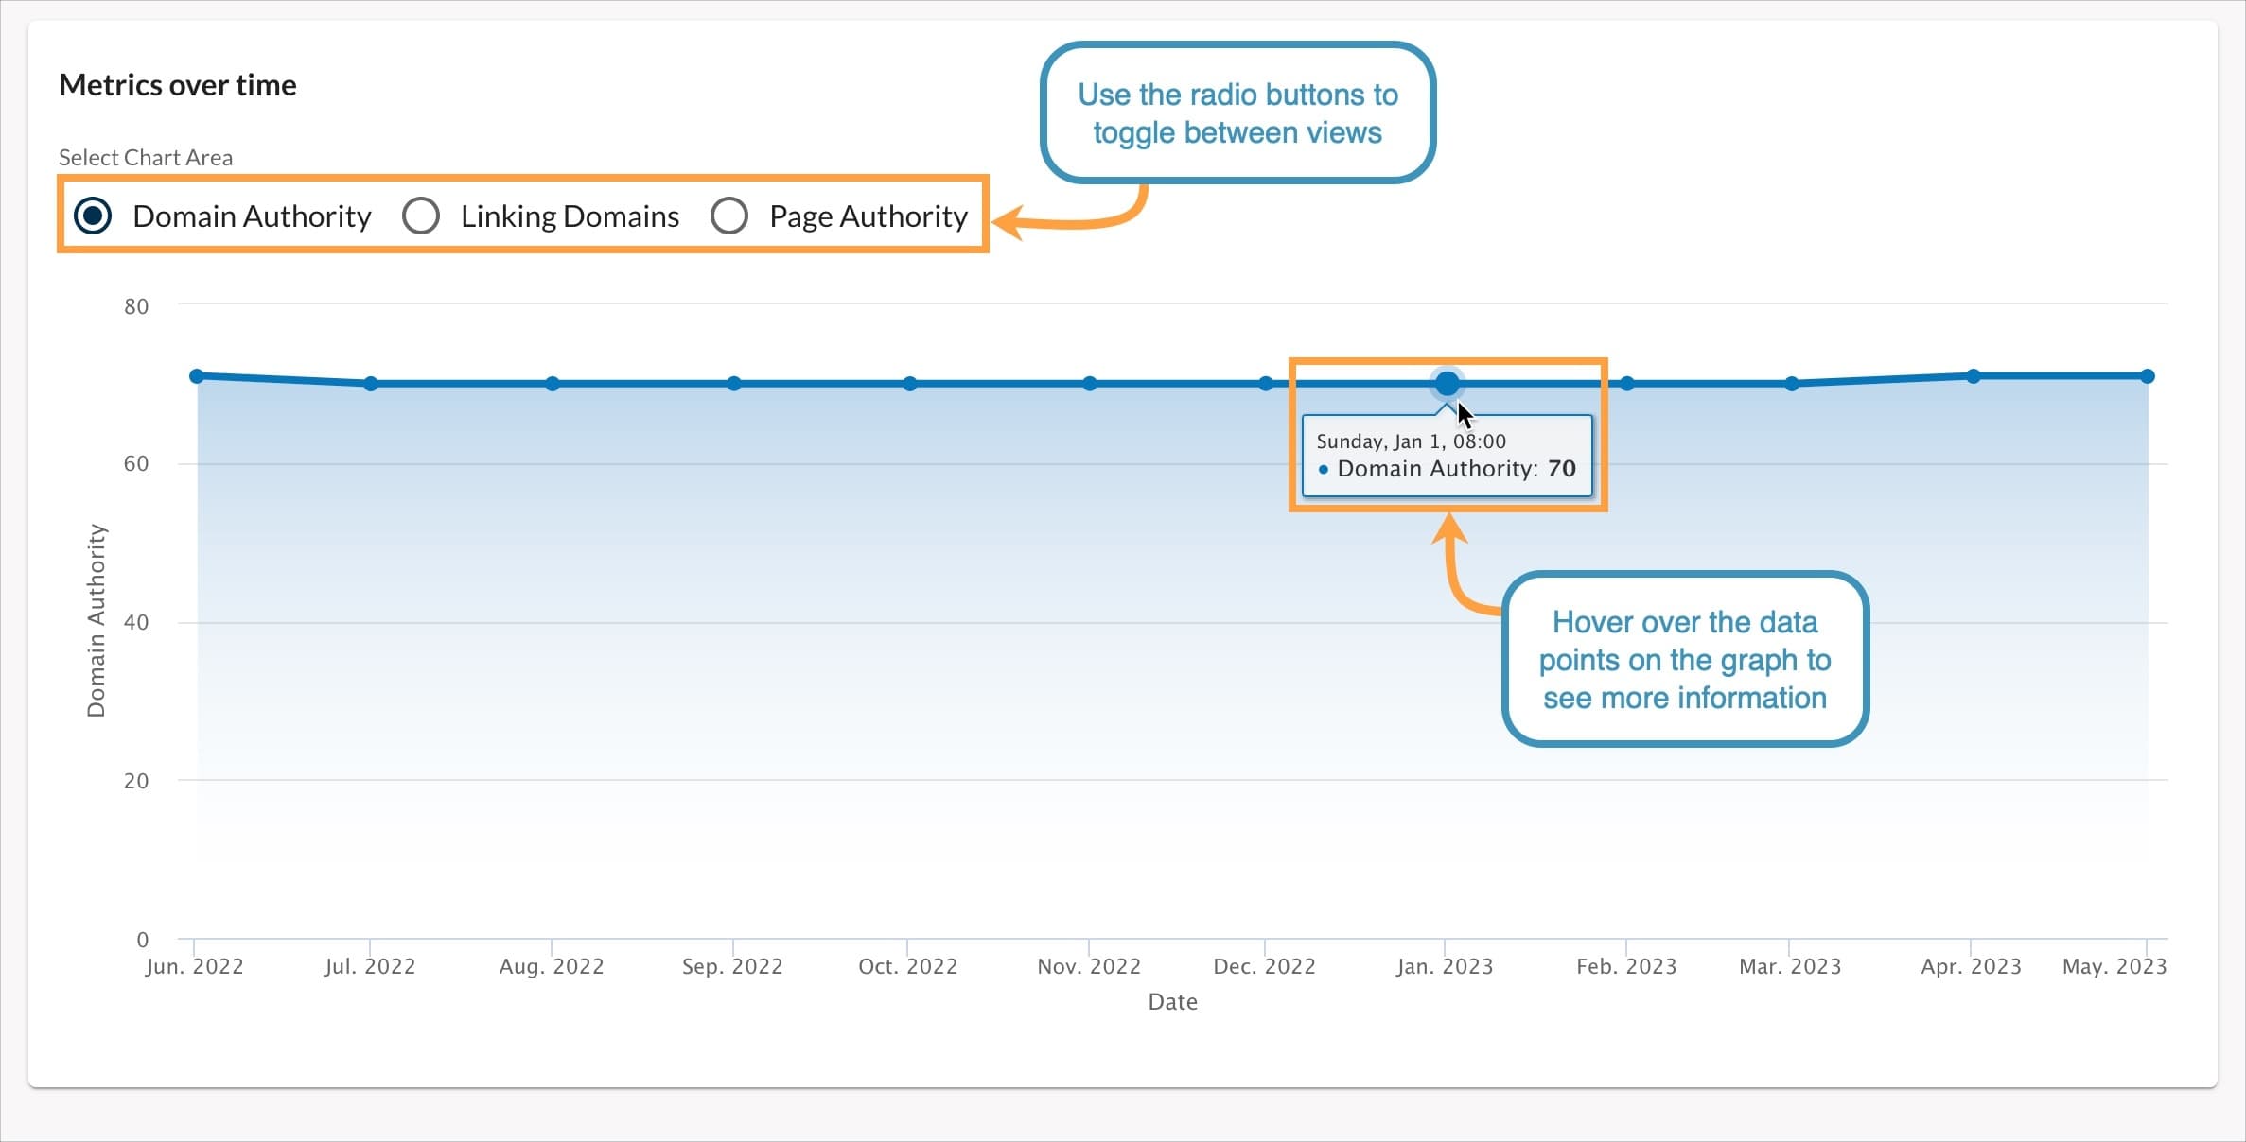The image size is (2246, 1142).
Task: Click the Jul. 2022 data point
Action: [x=369, y=382]
